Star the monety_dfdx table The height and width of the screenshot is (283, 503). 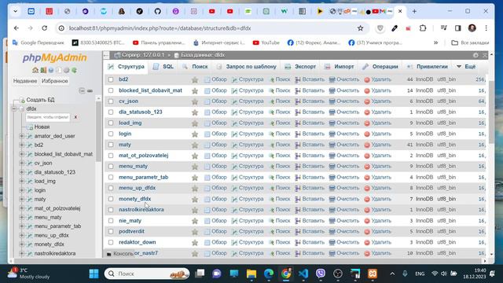[195, 199]
